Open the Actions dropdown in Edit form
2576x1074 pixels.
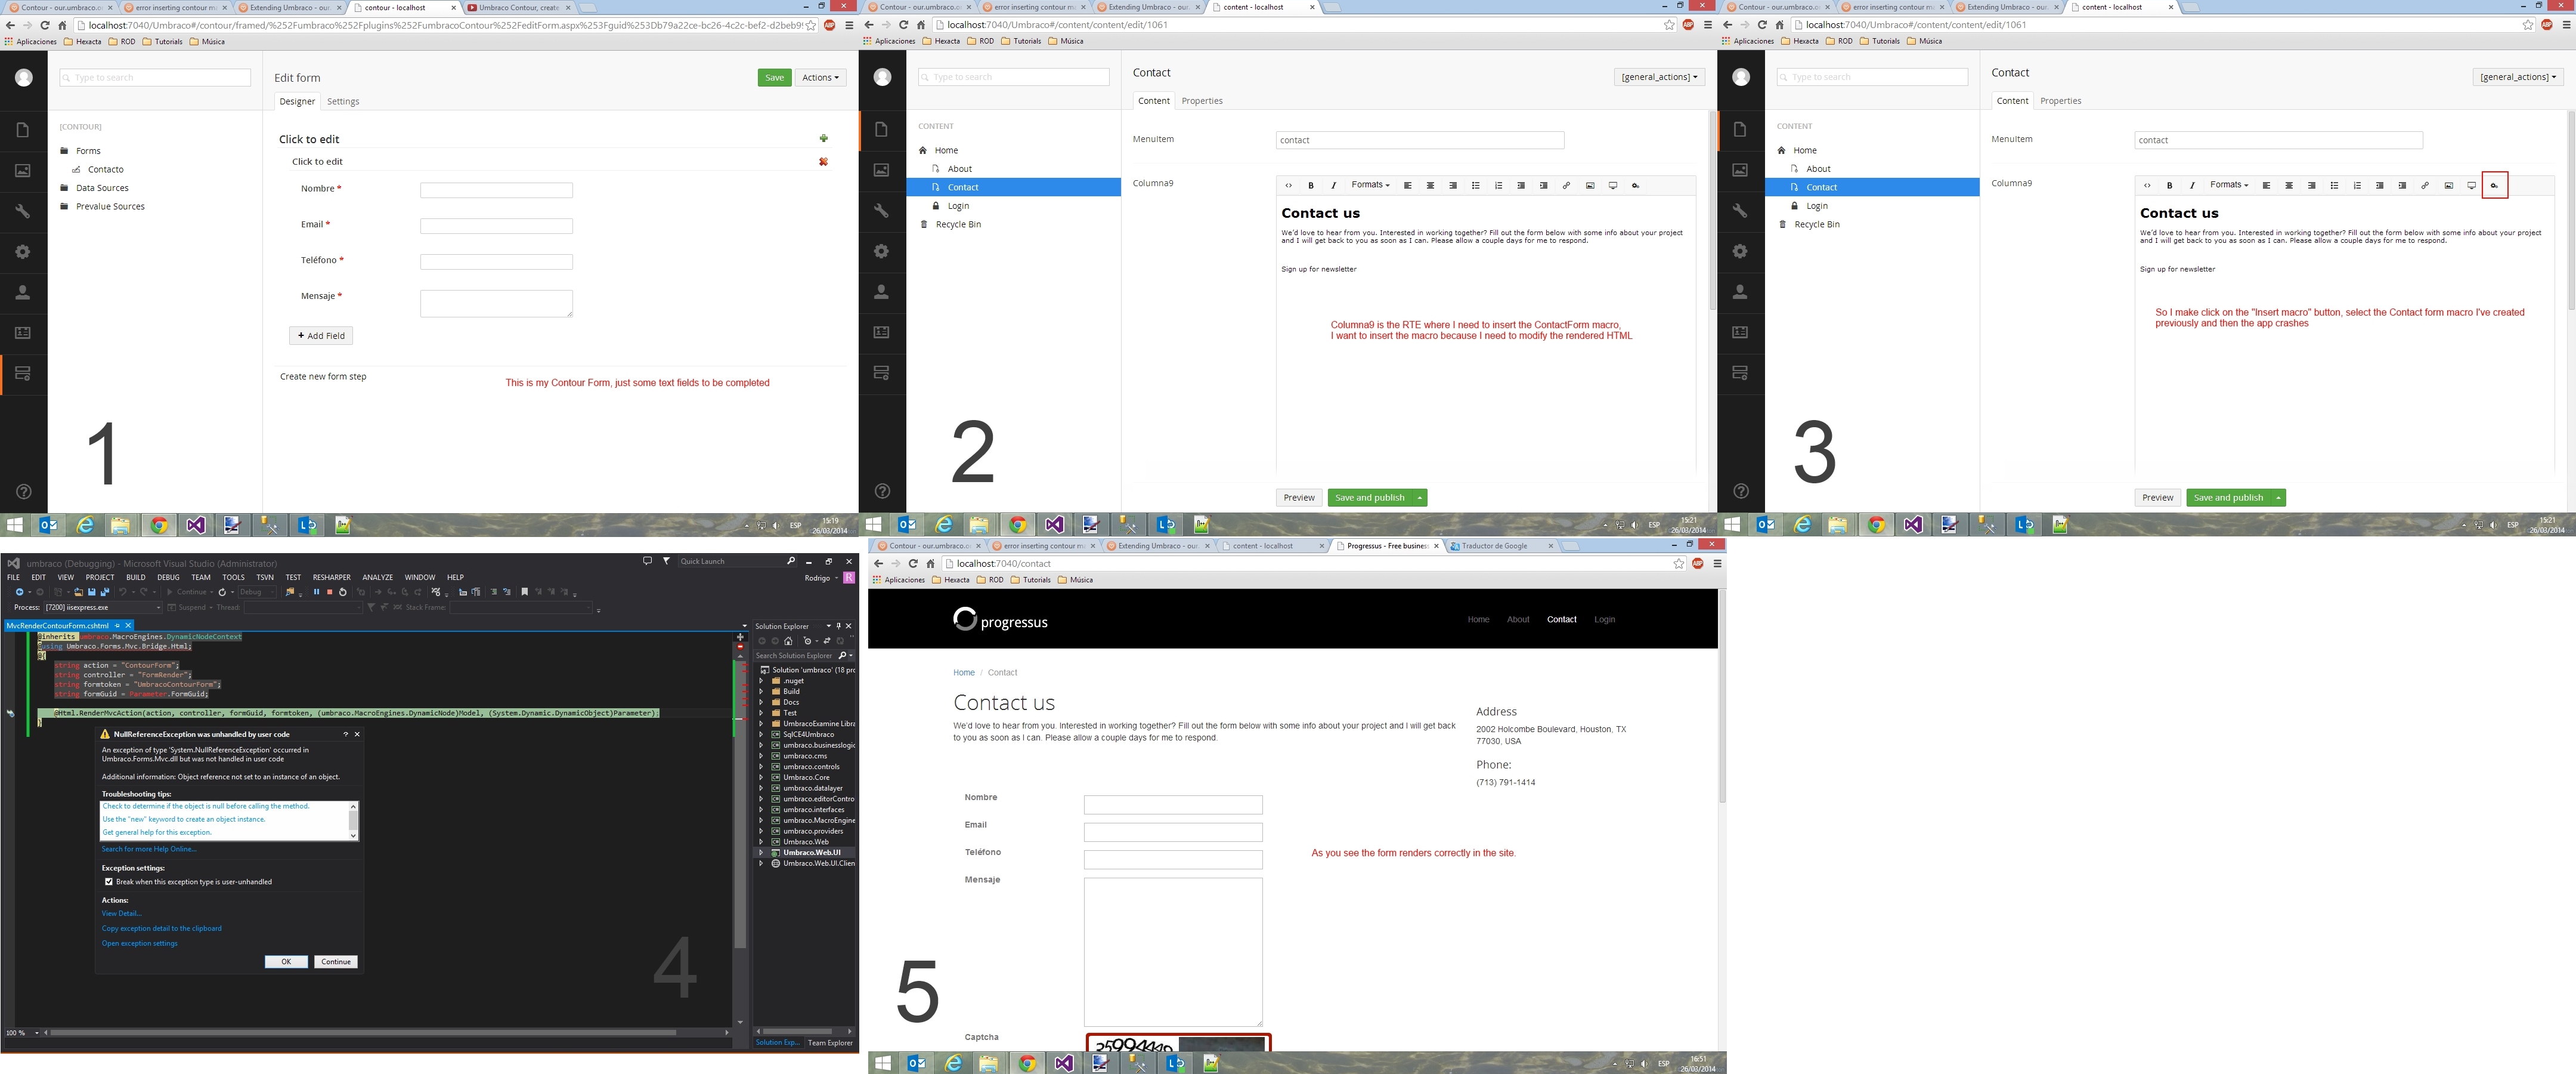pos(820,77)
